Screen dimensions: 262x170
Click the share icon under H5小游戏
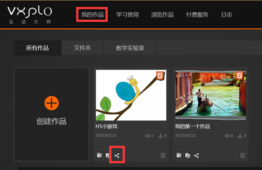coord(117,156)
